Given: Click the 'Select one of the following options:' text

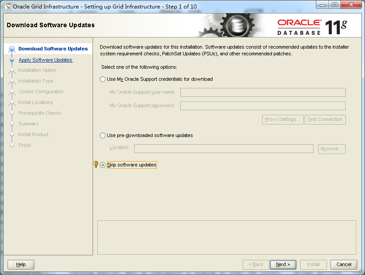Looking at the screenshot, I should point(139,67).
